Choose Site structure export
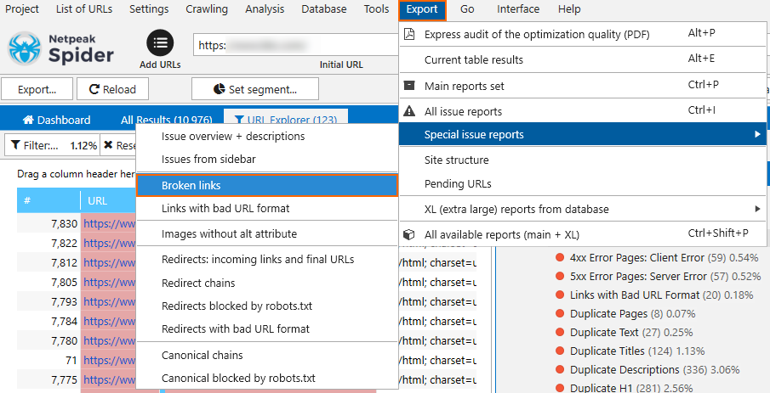Viewport: 770px width, 393px height. click(x=583, y=160)
